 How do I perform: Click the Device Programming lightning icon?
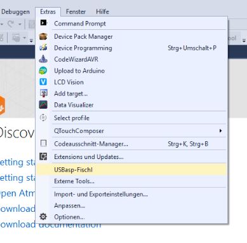click(43, 48)
